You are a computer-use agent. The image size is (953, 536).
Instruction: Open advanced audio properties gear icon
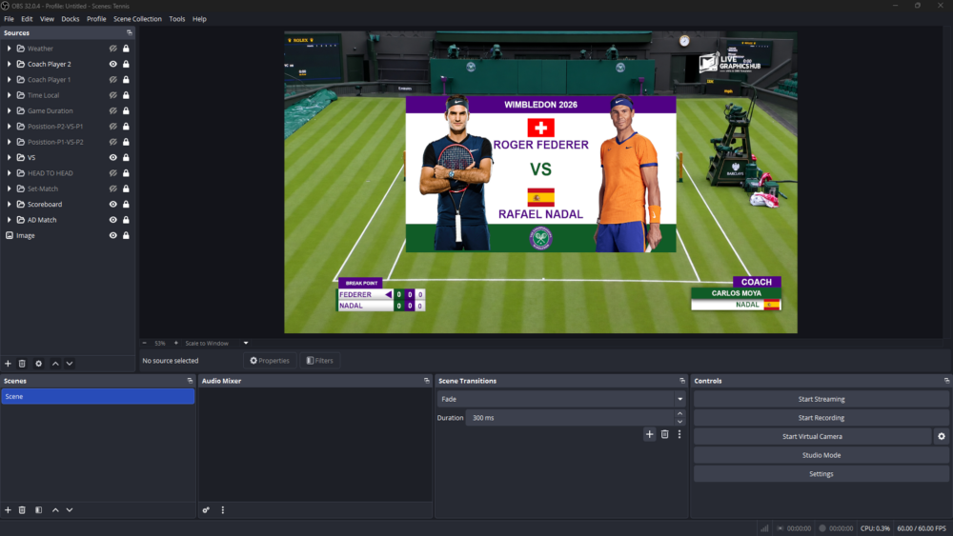click(206, 510)
